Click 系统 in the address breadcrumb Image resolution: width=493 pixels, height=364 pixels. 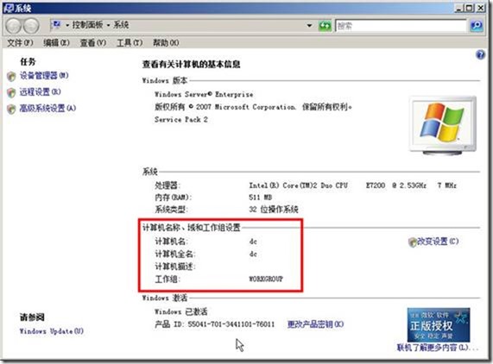(x=122, y=25)
